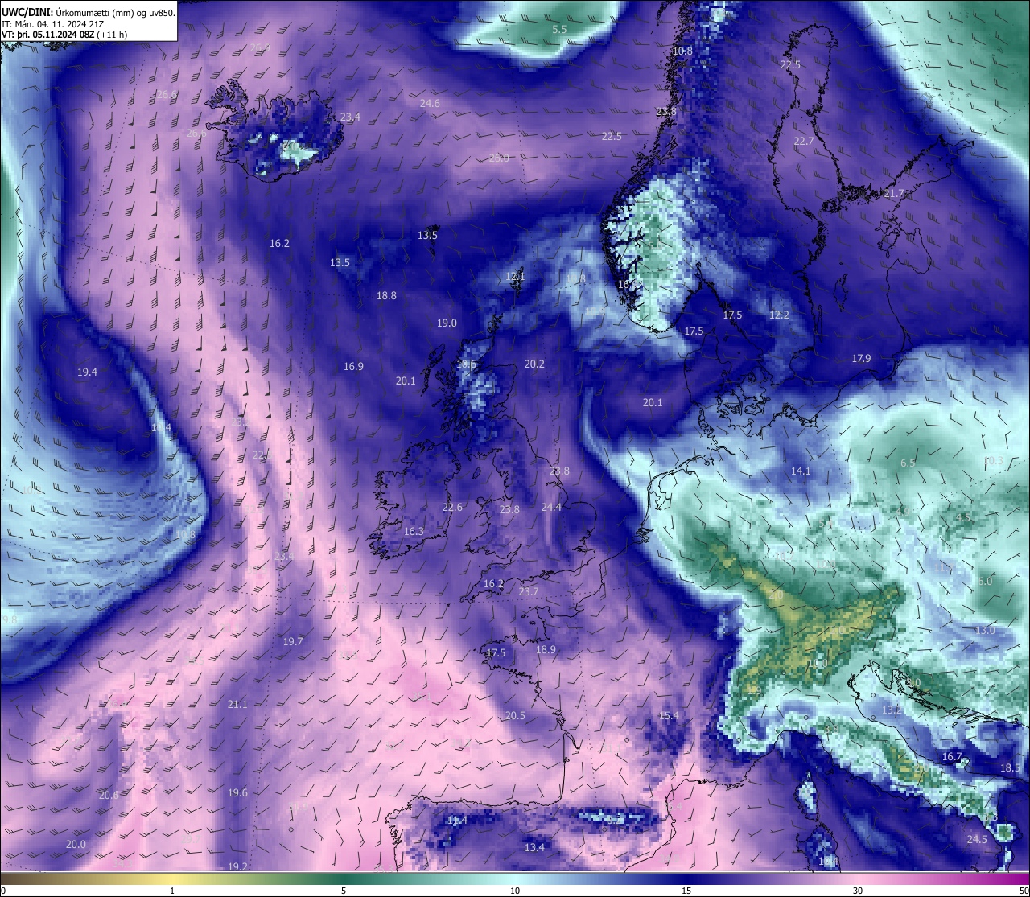Viewport: 1030px width, 897px height.
Task: Click the 21.7 value on the map
Action: pyautogui.click(x=894, y=194)
